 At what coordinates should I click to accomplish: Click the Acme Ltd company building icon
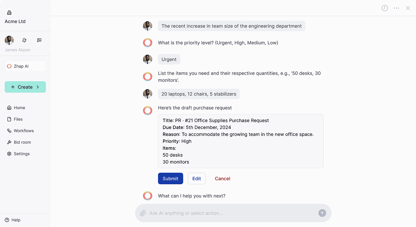pos(9,13)
